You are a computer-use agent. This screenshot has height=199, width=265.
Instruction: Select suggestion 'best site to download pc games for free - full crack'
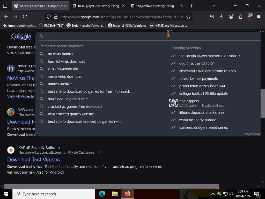point(89,91)
